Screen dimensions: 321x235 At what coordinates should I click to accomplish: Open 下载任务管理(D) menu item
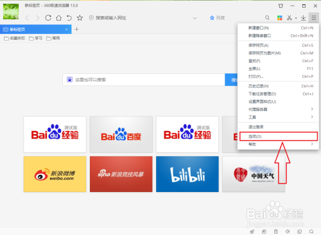click(x=278, y=94)
